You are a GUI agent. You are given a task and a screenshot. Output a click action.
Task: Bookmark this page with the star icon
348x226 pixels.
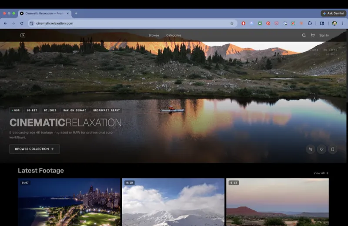232,24
